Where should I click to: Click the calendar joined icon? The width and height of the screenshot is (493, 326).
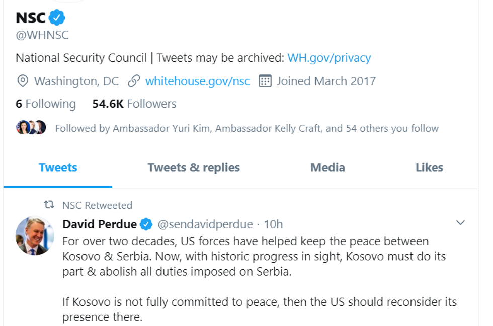tap(265, 81)
